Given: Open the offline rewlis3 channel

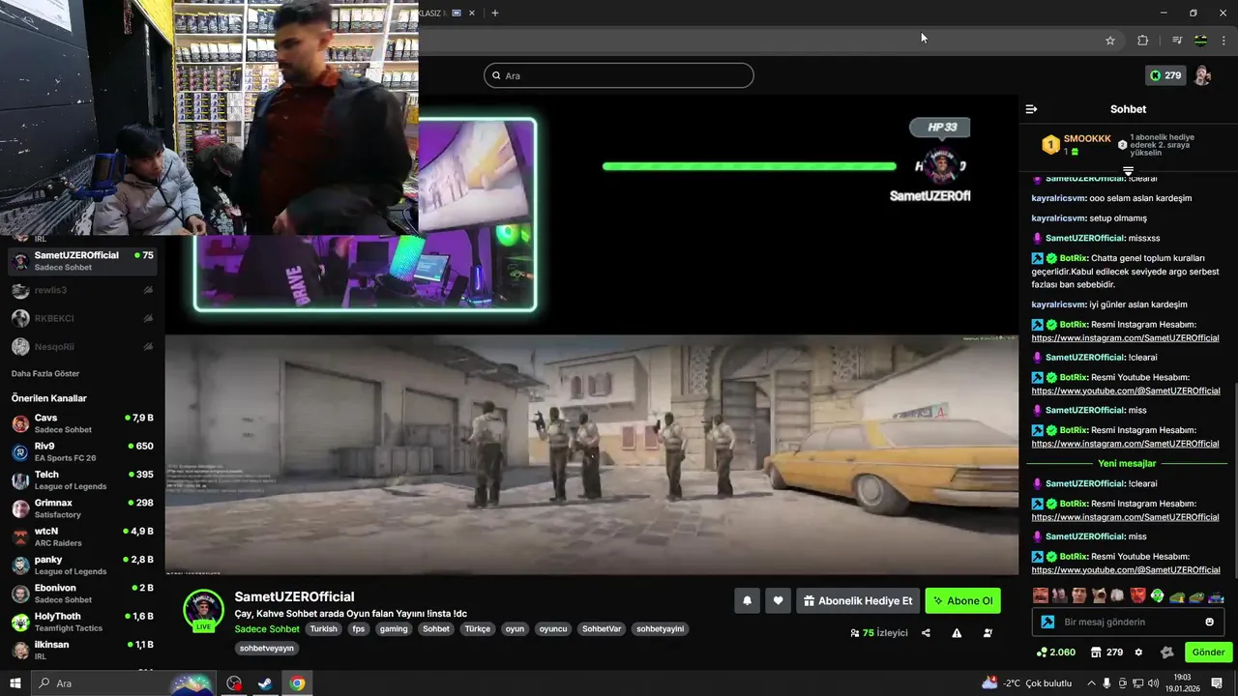Looking at the screenshot, I should click(x=82, y=290).
